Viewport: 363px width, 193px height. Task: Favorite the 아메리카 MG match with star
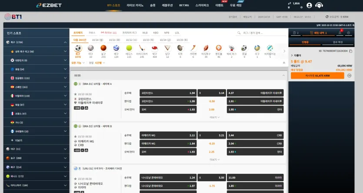[x=75, y=136]
